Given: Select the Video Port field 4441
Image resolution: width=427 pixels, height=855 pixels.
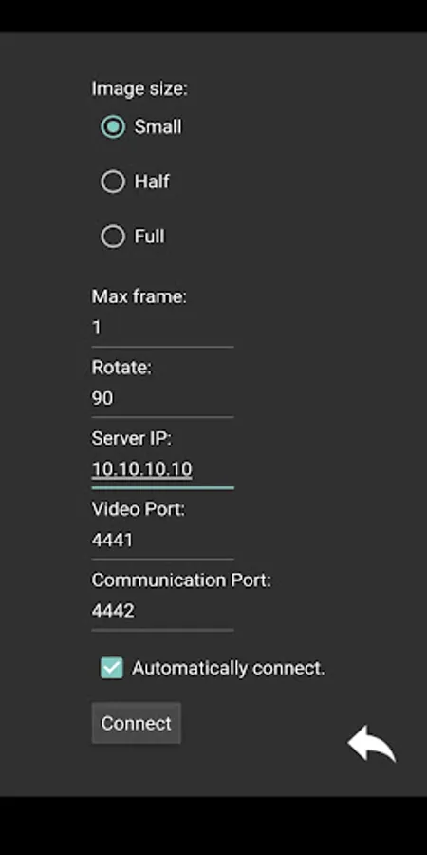Looking at the screenshot, I should (x=162, y=541).
